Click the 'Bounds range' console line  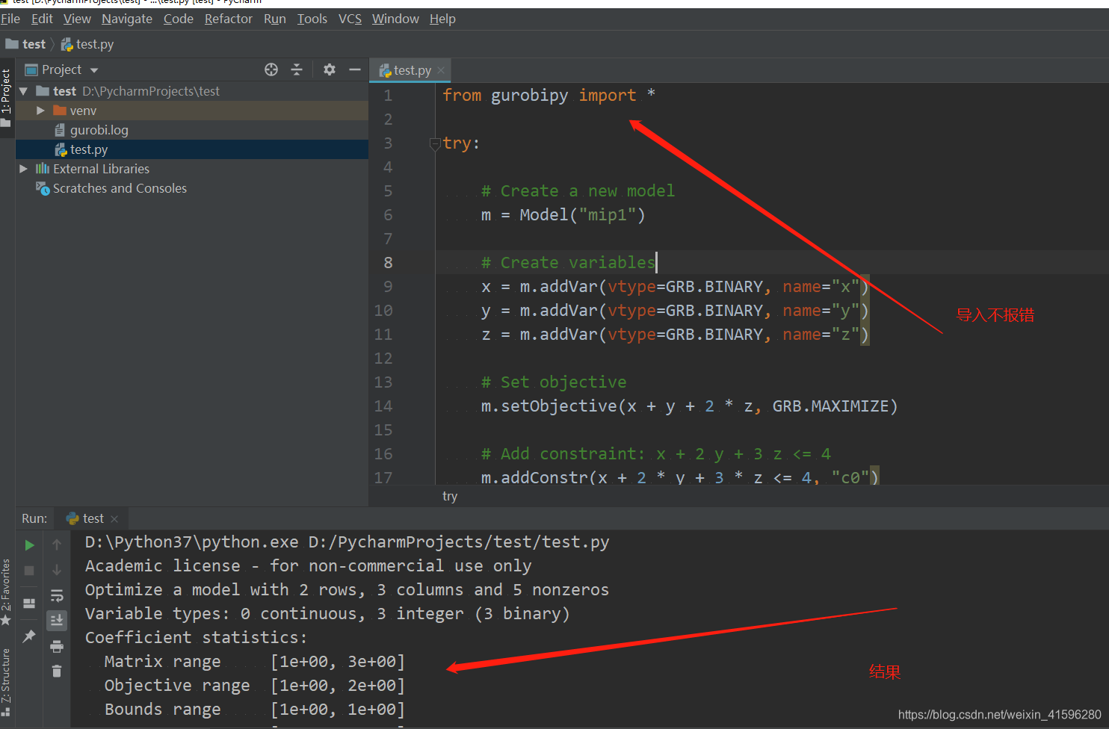click(x=254, y=710)
